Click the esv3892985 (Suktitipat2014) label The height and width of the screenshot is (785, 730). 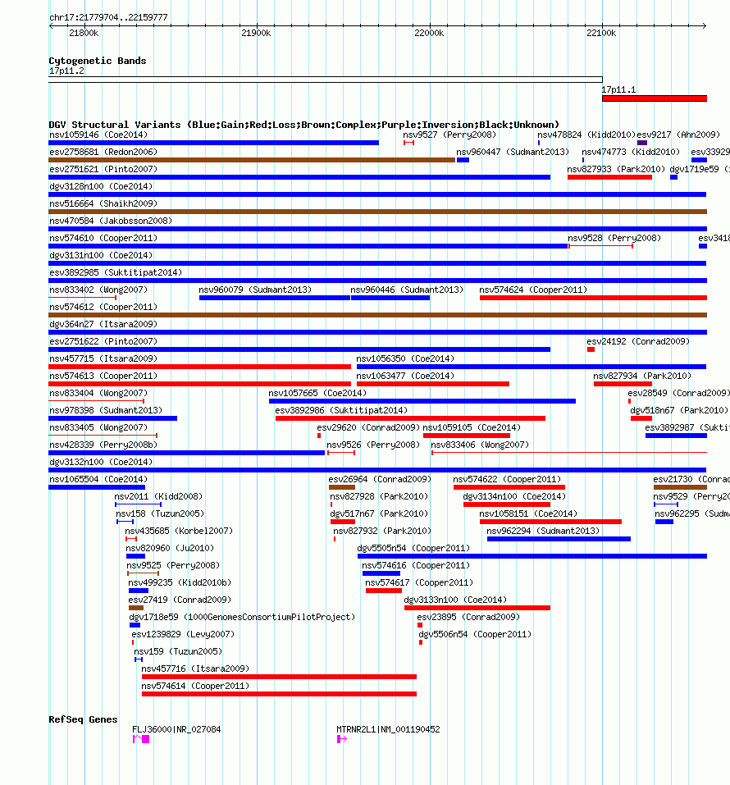[116, 272]
